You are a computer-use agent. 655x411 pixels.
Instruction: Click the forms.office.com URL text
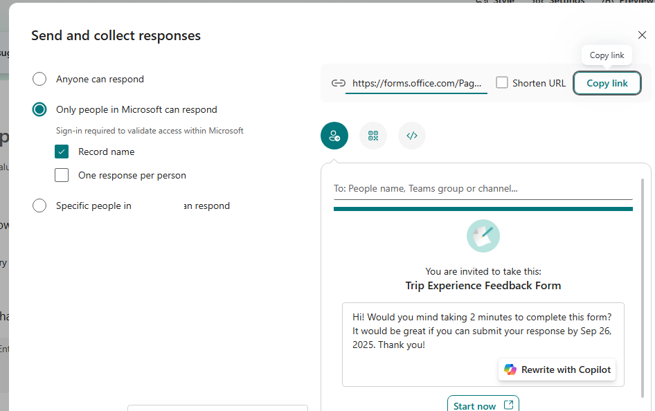[415, 83]
